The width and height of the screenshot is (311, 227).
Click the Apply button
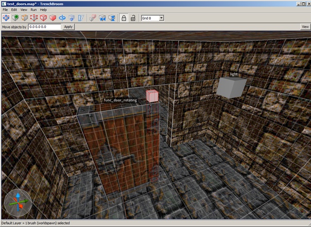(68, 27)
